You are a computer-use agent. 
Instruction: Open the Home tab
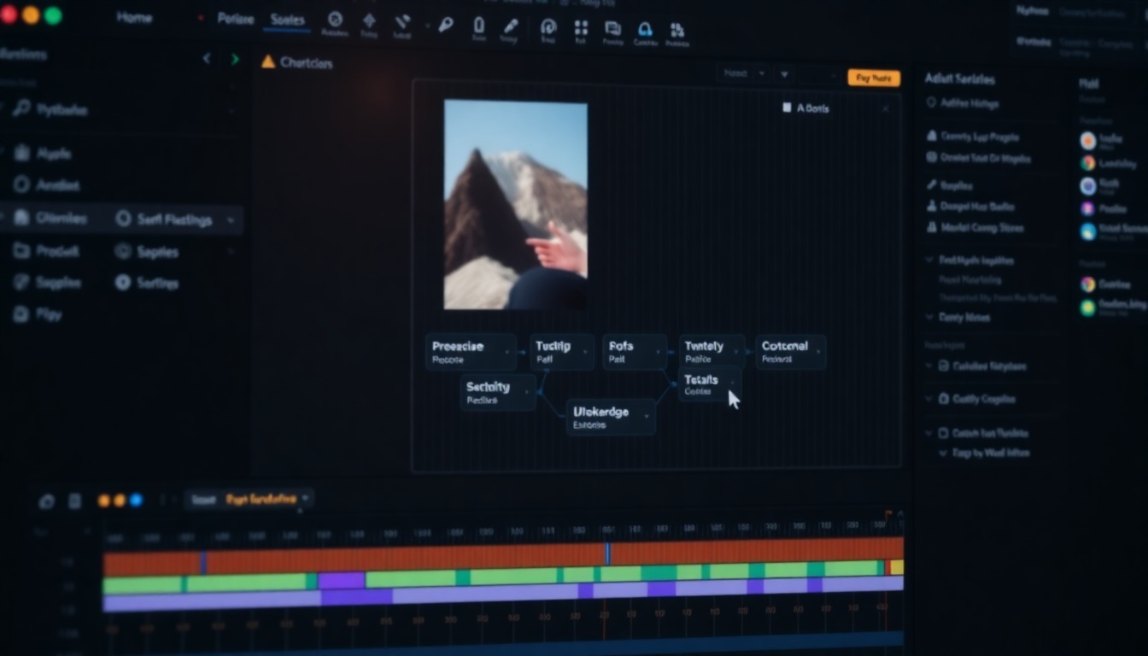(134, 18)
